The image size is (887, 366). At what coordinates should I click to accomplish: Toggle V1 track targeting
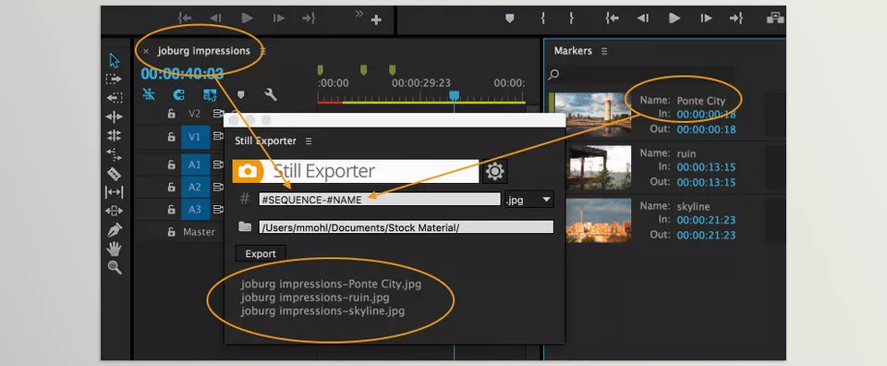pyautogui.click(x=195, y=137)
